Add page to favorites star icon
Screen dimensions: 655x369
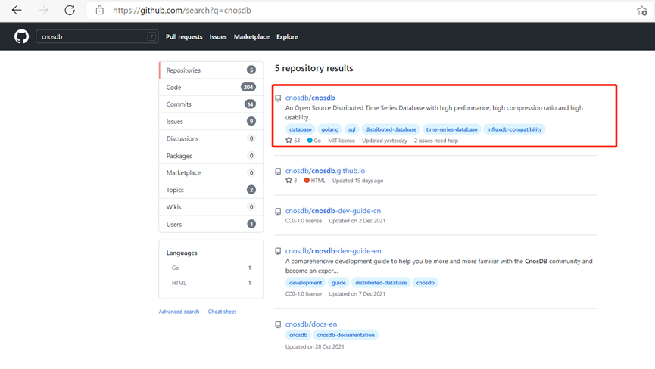coord(642,11)
